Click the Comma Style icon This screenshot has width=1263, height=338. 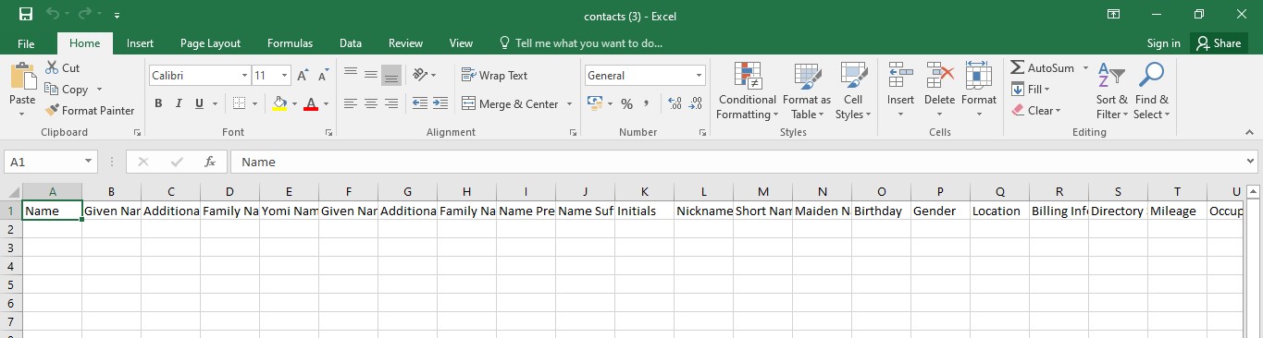[647, 103]
